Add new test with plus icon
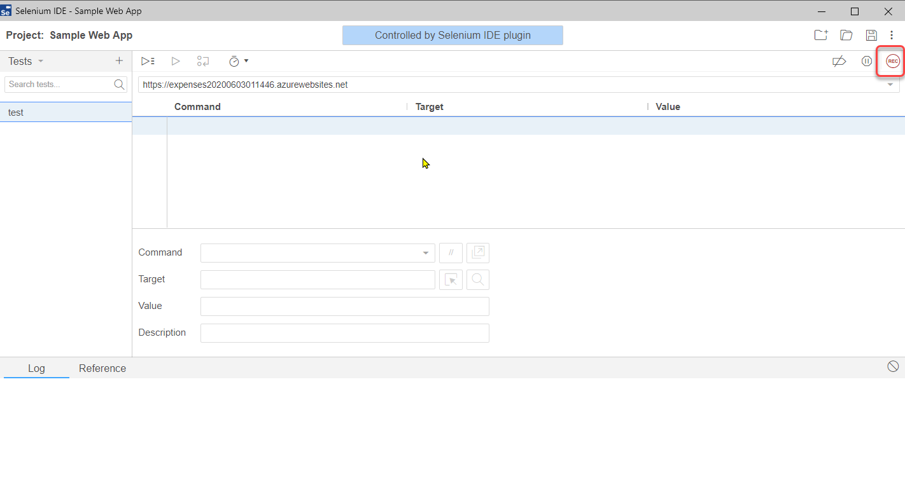Viewport: 905px width, 501px height. coord(119,61)
